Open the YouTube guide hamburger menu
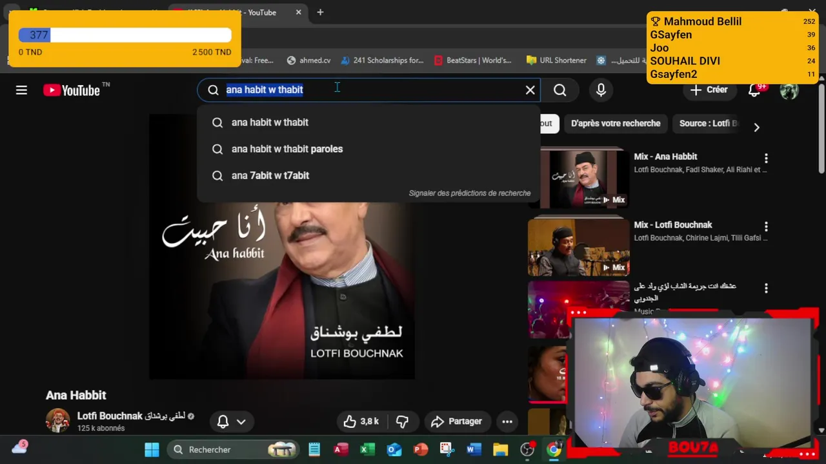 [x=21, y=90]
